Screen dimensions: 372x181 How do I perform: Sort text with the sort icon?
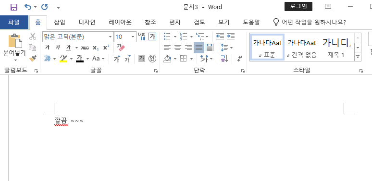(x=224, y=59)
